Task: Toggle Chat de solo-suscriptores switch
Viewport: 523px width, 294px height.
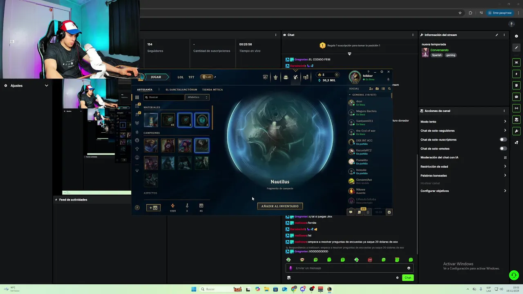Action: (x=503, y=140)
